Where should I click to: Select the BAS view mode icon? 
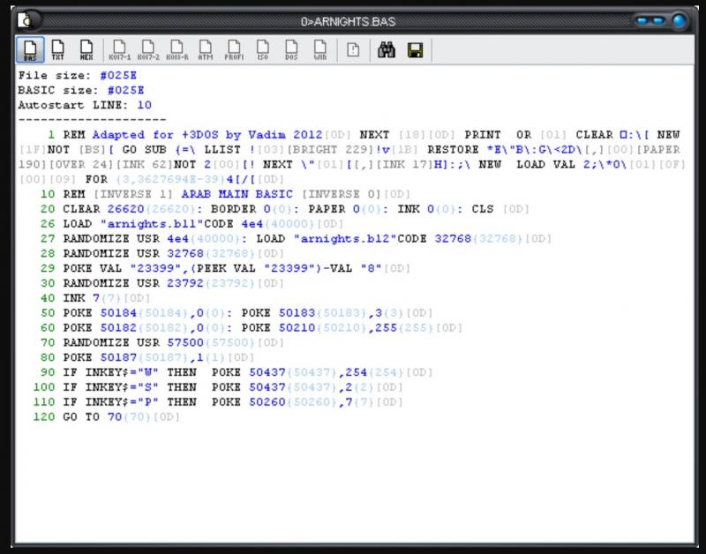pos(30,50)
